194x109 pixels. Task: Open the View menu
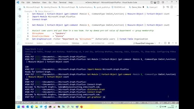tap(44, 2)
